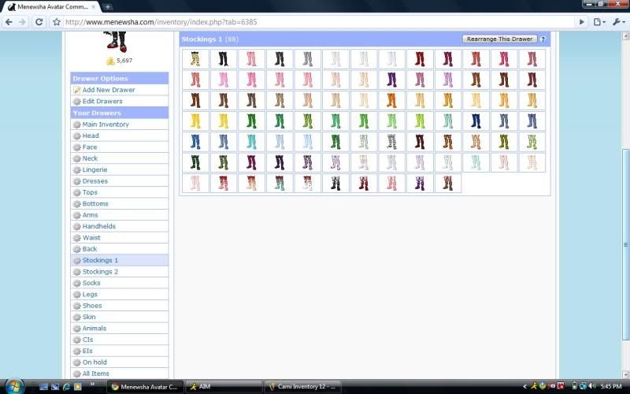Select the orange stockings in third row

click(391, 101)
